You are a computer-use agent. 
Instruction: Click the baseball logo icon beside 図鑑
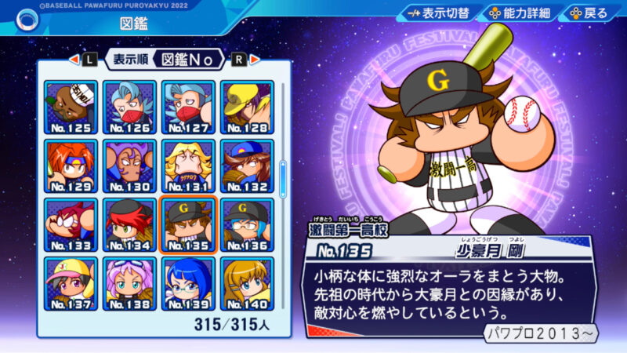point(27,20)
